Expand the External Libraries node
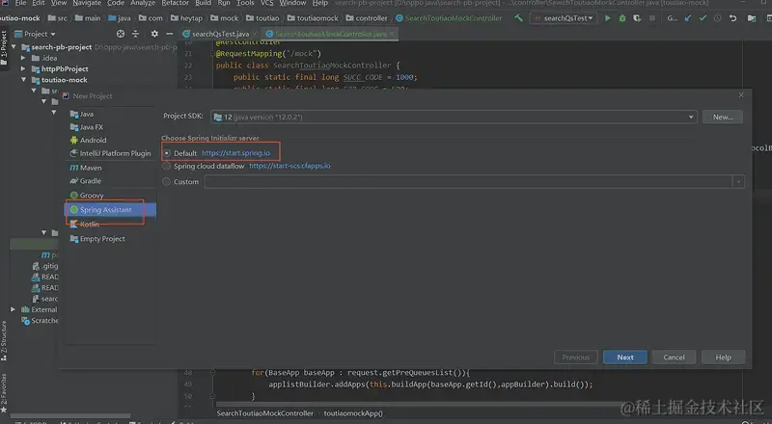The image size is (772, 424). [x=14, y=309]
